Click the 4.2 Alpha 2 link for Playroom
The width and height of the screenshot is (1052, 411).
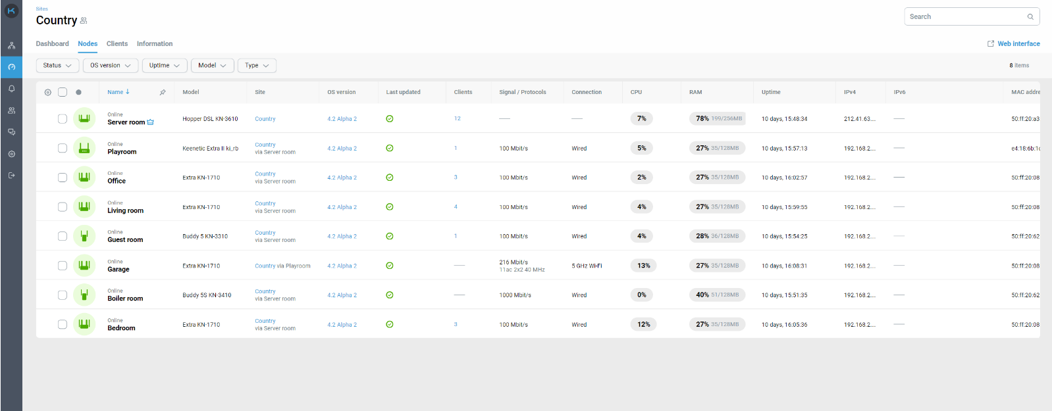point(342,149)
